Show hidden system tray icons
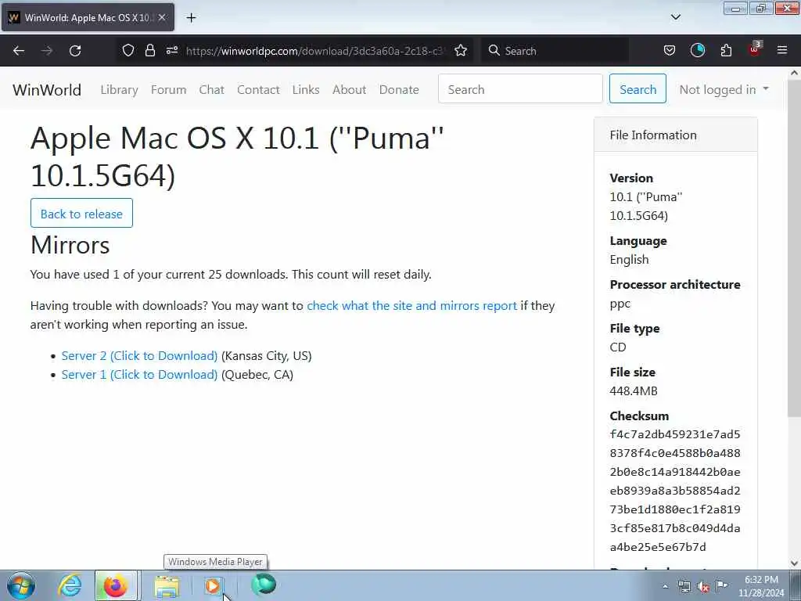Viewport: 801px width, 601px height. pos(665,587)
